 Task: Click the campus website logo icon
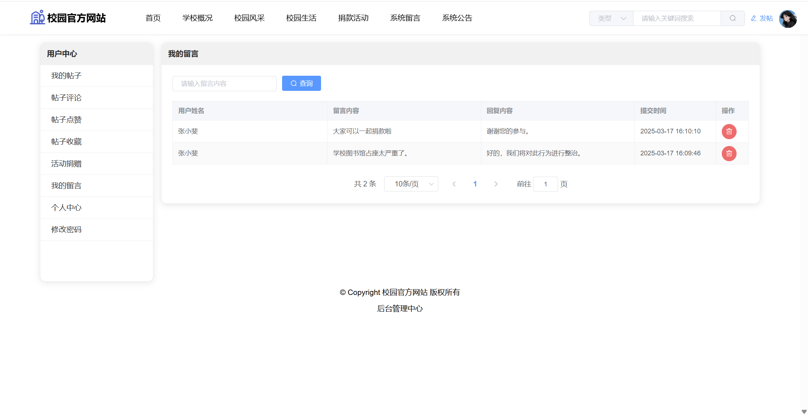point(37,17)
